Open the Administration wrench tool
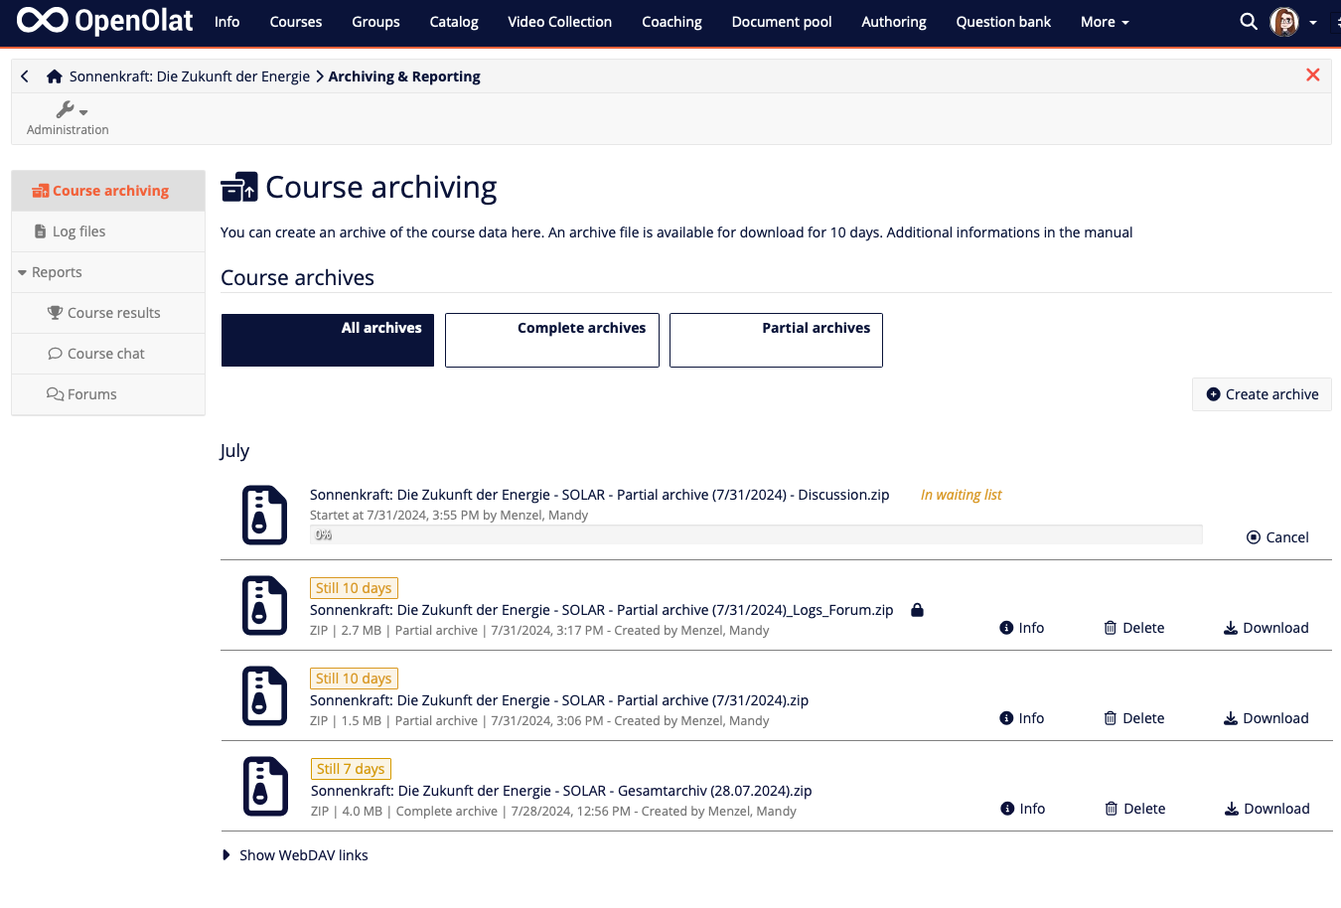The image size is (1341, 908). 67,111
